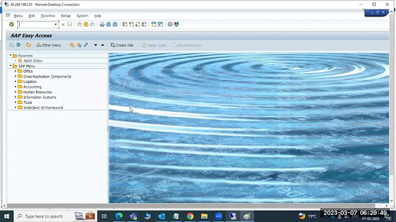Image resolution: width=396 pixels, height=222 pixels.
Task: Click the Print icon
Action: pos(102,24)
